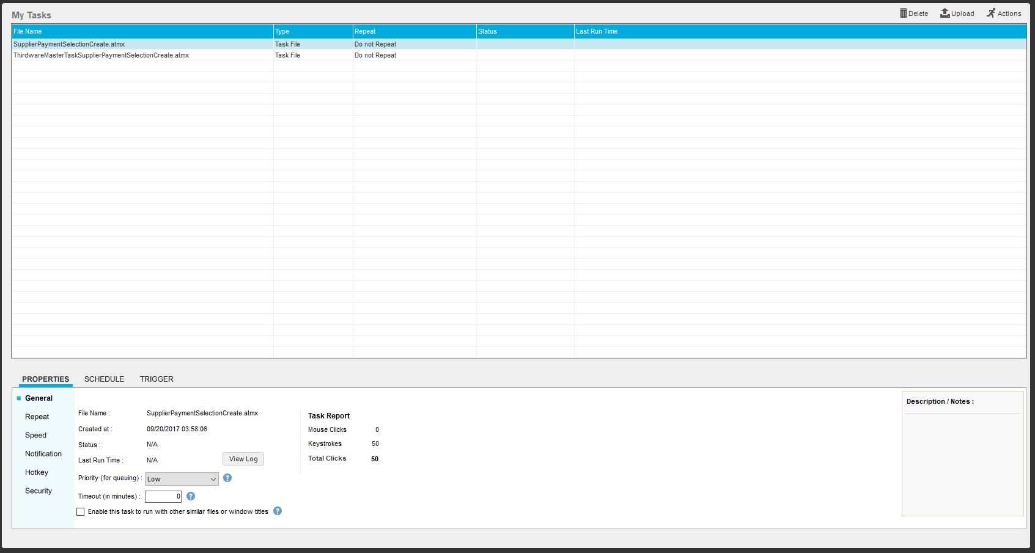
Task: Switch to the PROPERTIES tab
Action: click(46, 379)
